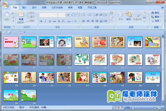The height and width of the screenshot is (111, 166).
Task: Open the font name combo box
Action: [x=48, y=15]
